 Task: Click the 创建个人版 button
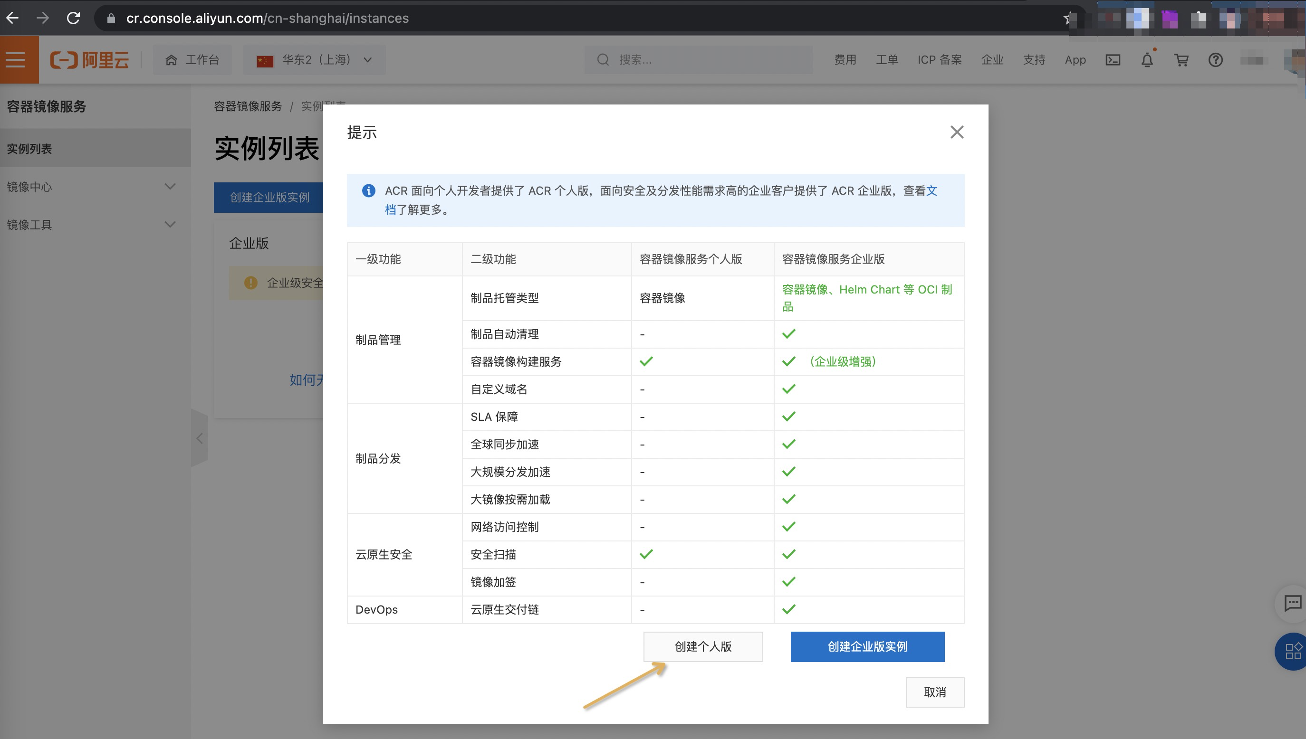click(703, 647)
